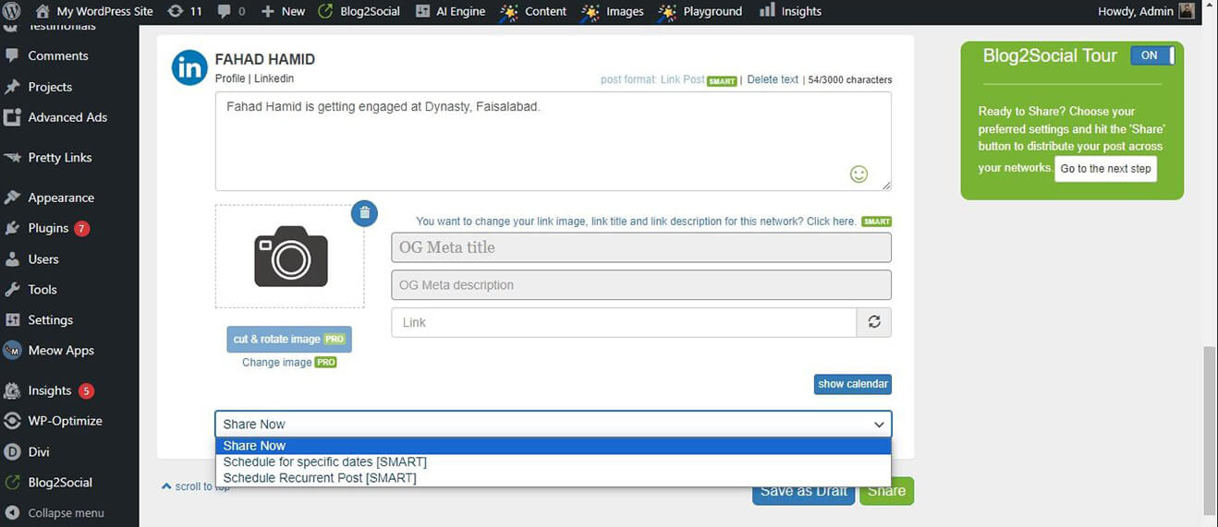Open Comments in the sidebar

57,55
